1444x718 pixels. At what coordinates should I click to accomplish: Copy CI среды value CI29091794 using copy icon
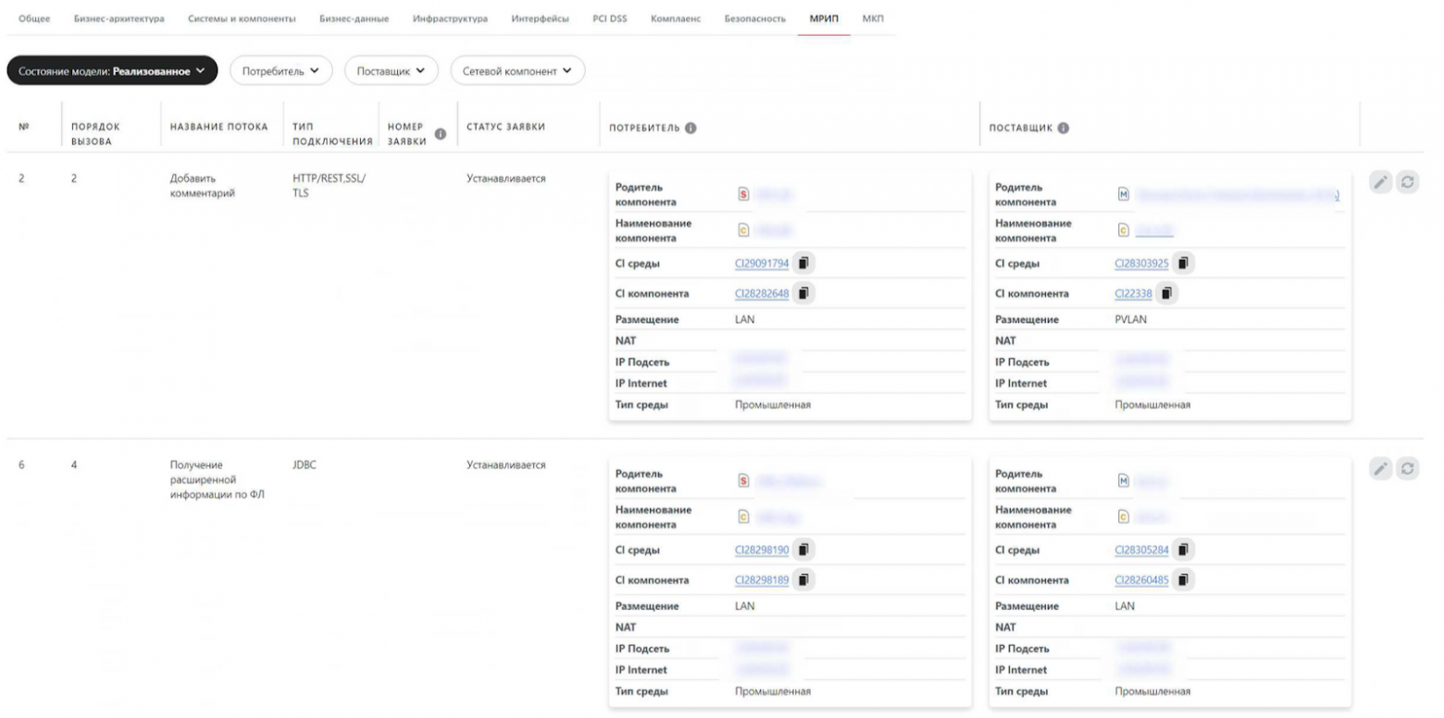803,263
